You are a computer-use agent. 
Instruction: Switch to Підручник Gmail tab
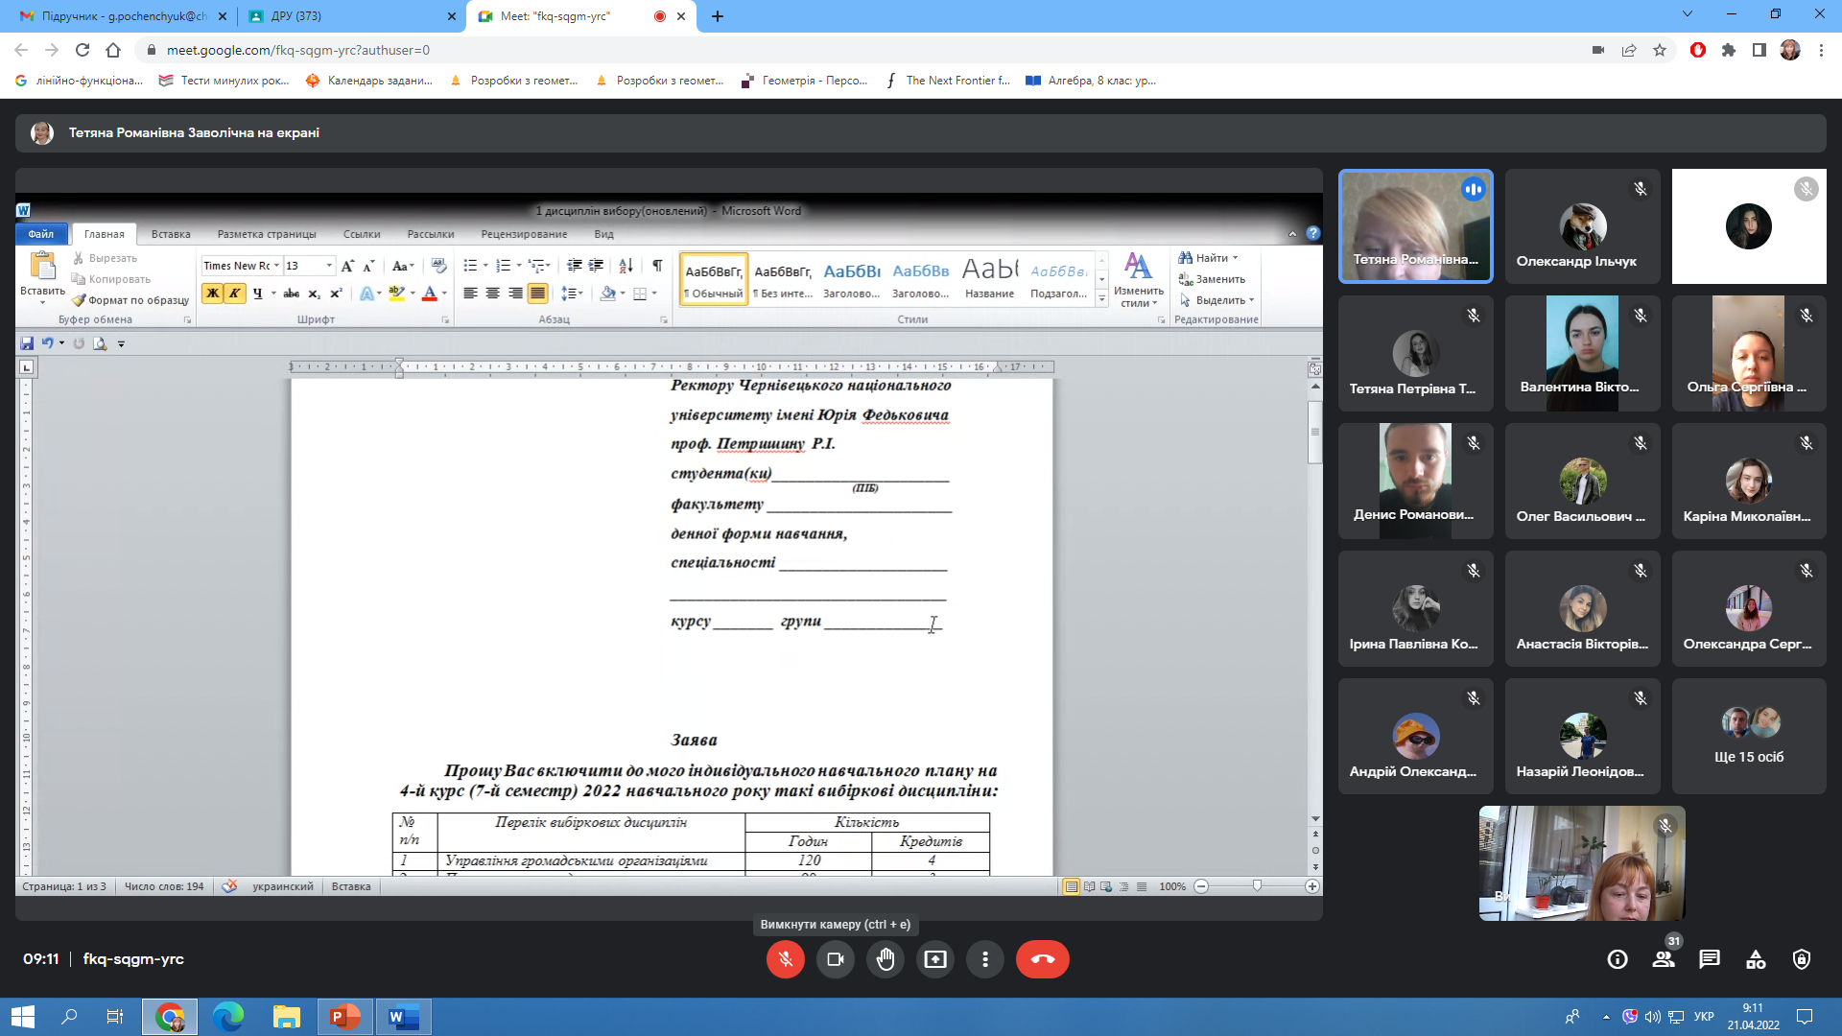[x=123, y=16]
